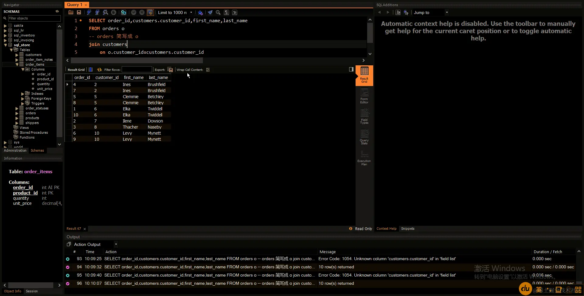The width and height of the screenshot is (584, 296).
Task: Switch to the Snippets tab
Action: point(408,229)
